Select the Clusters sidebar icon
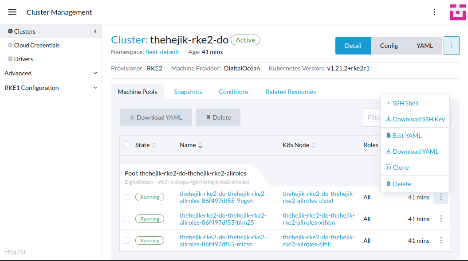Image resolution: width=468 pixels, height=261 pixels. [10, 31]
